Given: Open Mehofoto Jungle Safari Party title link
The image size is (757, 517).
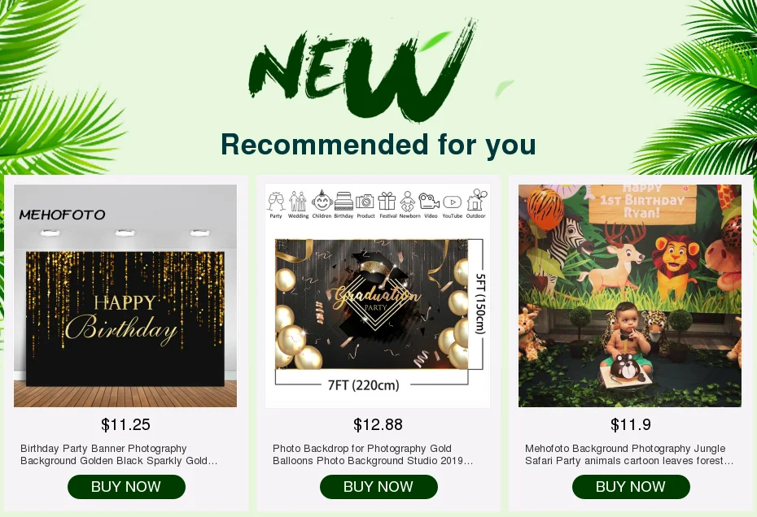Looking at the screenshot, I should pos(629,454).
